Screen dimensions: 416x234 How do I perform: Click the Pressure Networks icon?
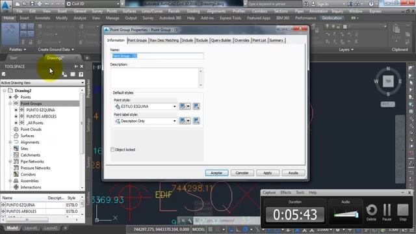pyautogui.click(x=16, y=168)
